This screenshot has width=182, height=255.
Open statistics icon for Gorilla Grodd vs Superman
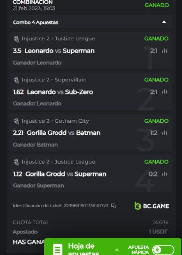(165, 174)
